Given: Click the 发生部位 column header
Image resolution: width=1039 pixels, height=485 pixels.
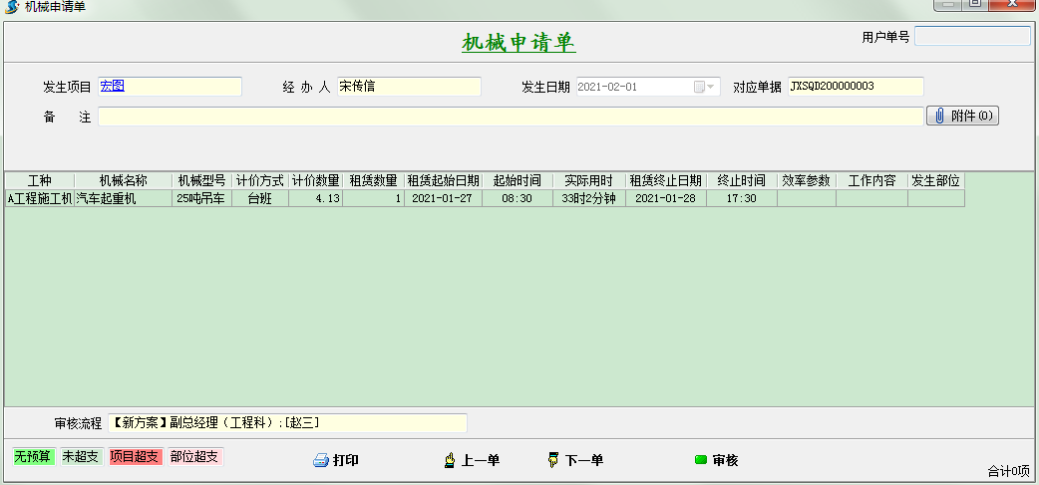Looking at the screenshot, I should pyautogui.click(x=935, y=180).
